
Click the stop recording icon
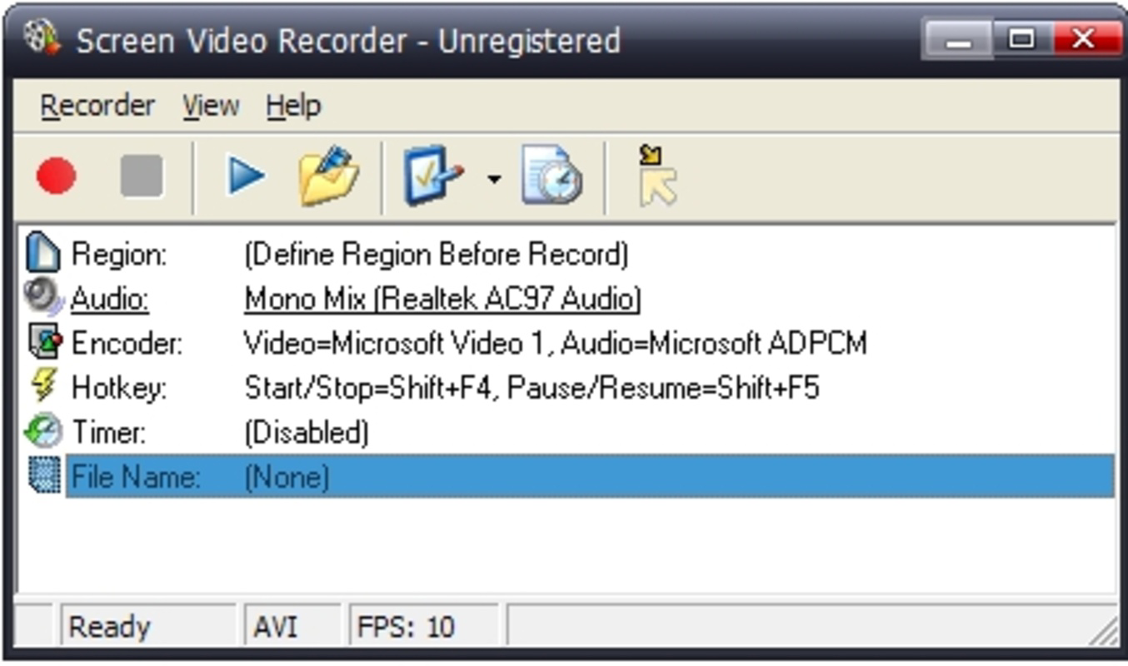[x=142, y=175]
